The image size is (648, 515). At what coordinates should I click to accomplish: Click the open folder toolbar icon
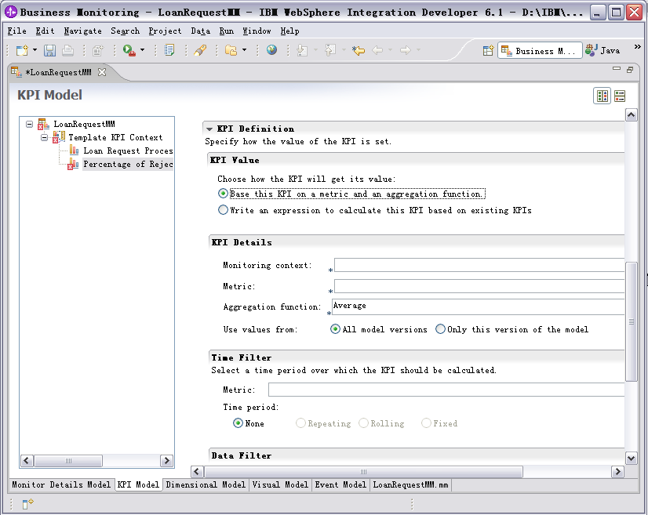point(231,50)
